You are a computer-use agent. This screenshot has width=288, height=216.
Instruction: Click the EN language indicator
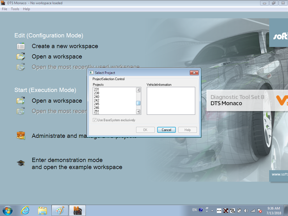pyautogui.click(x=195, y=210)
